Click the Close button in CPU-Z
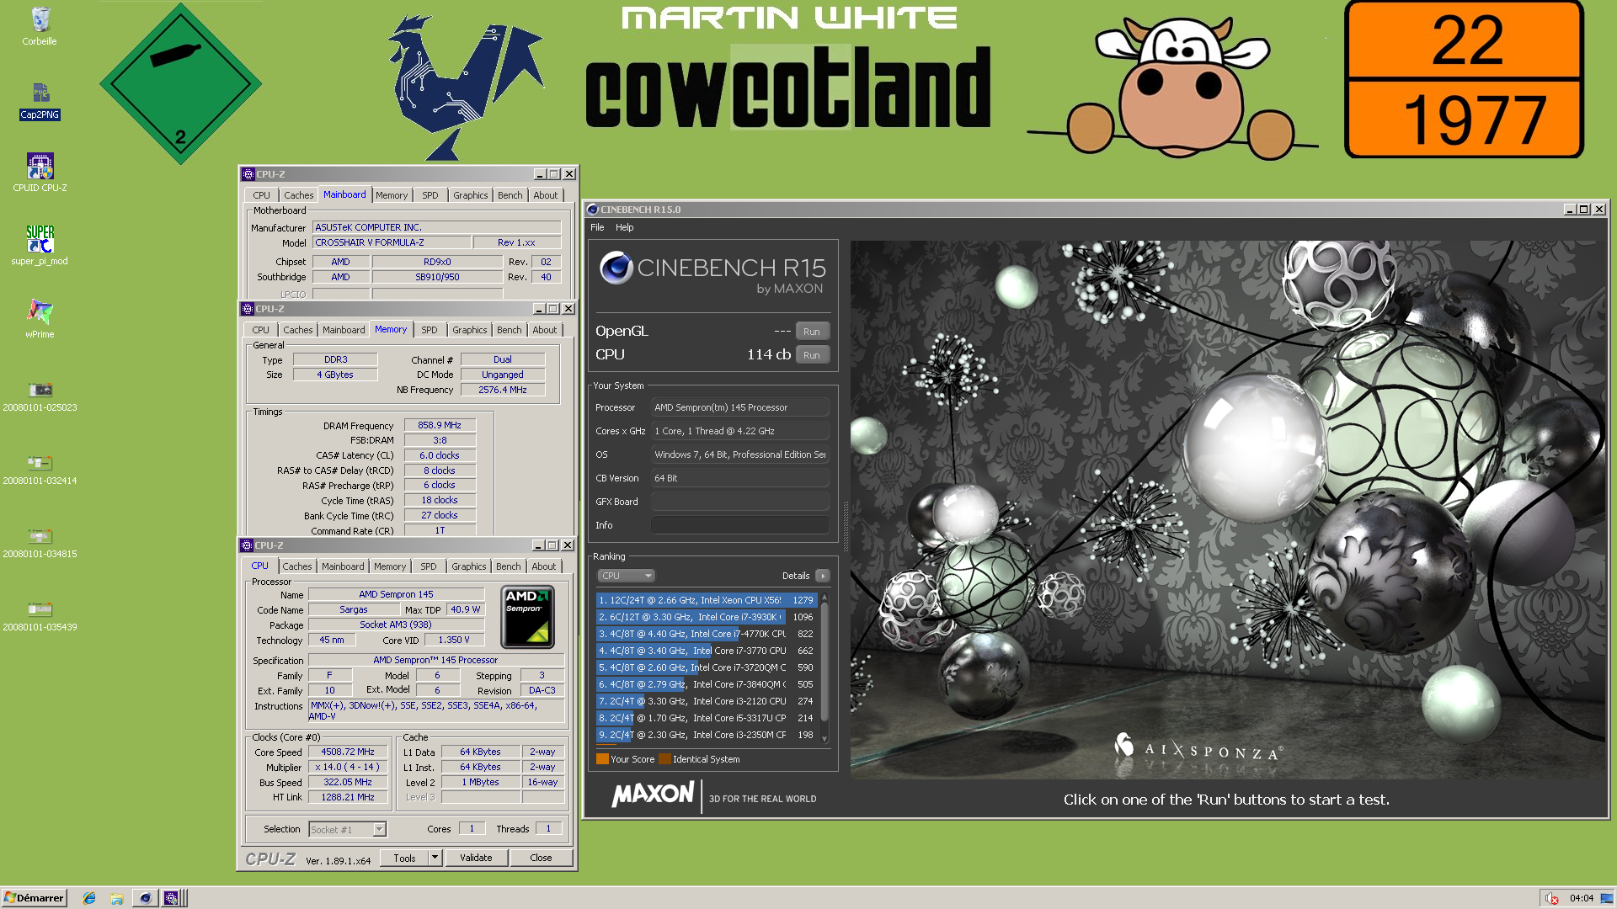 [542, 858]
